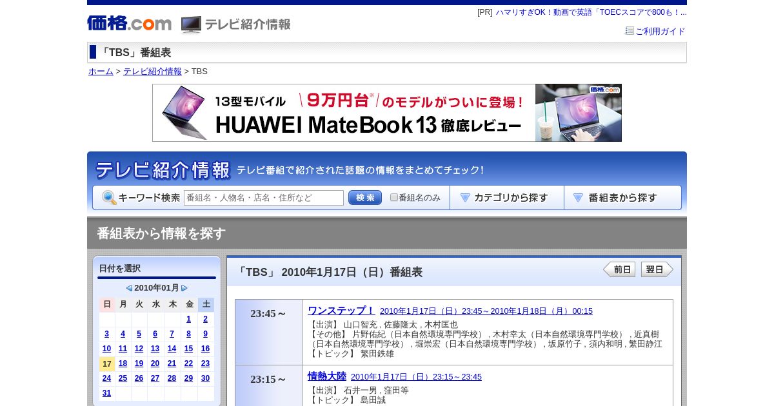Click the TV monitor icon beside テレビ紹介情報

191,24
